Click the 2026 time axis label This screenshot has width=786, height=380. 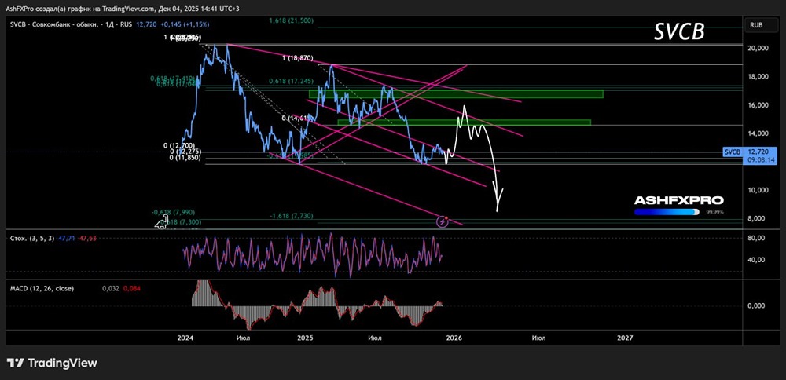pos(454,338)
